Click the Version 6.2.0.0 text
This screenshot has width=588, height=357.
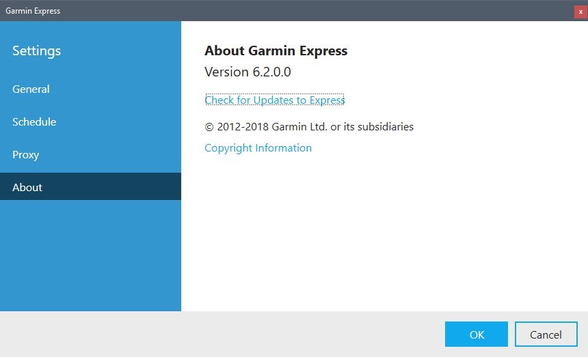pyautogui.click(x=248, y=72)
